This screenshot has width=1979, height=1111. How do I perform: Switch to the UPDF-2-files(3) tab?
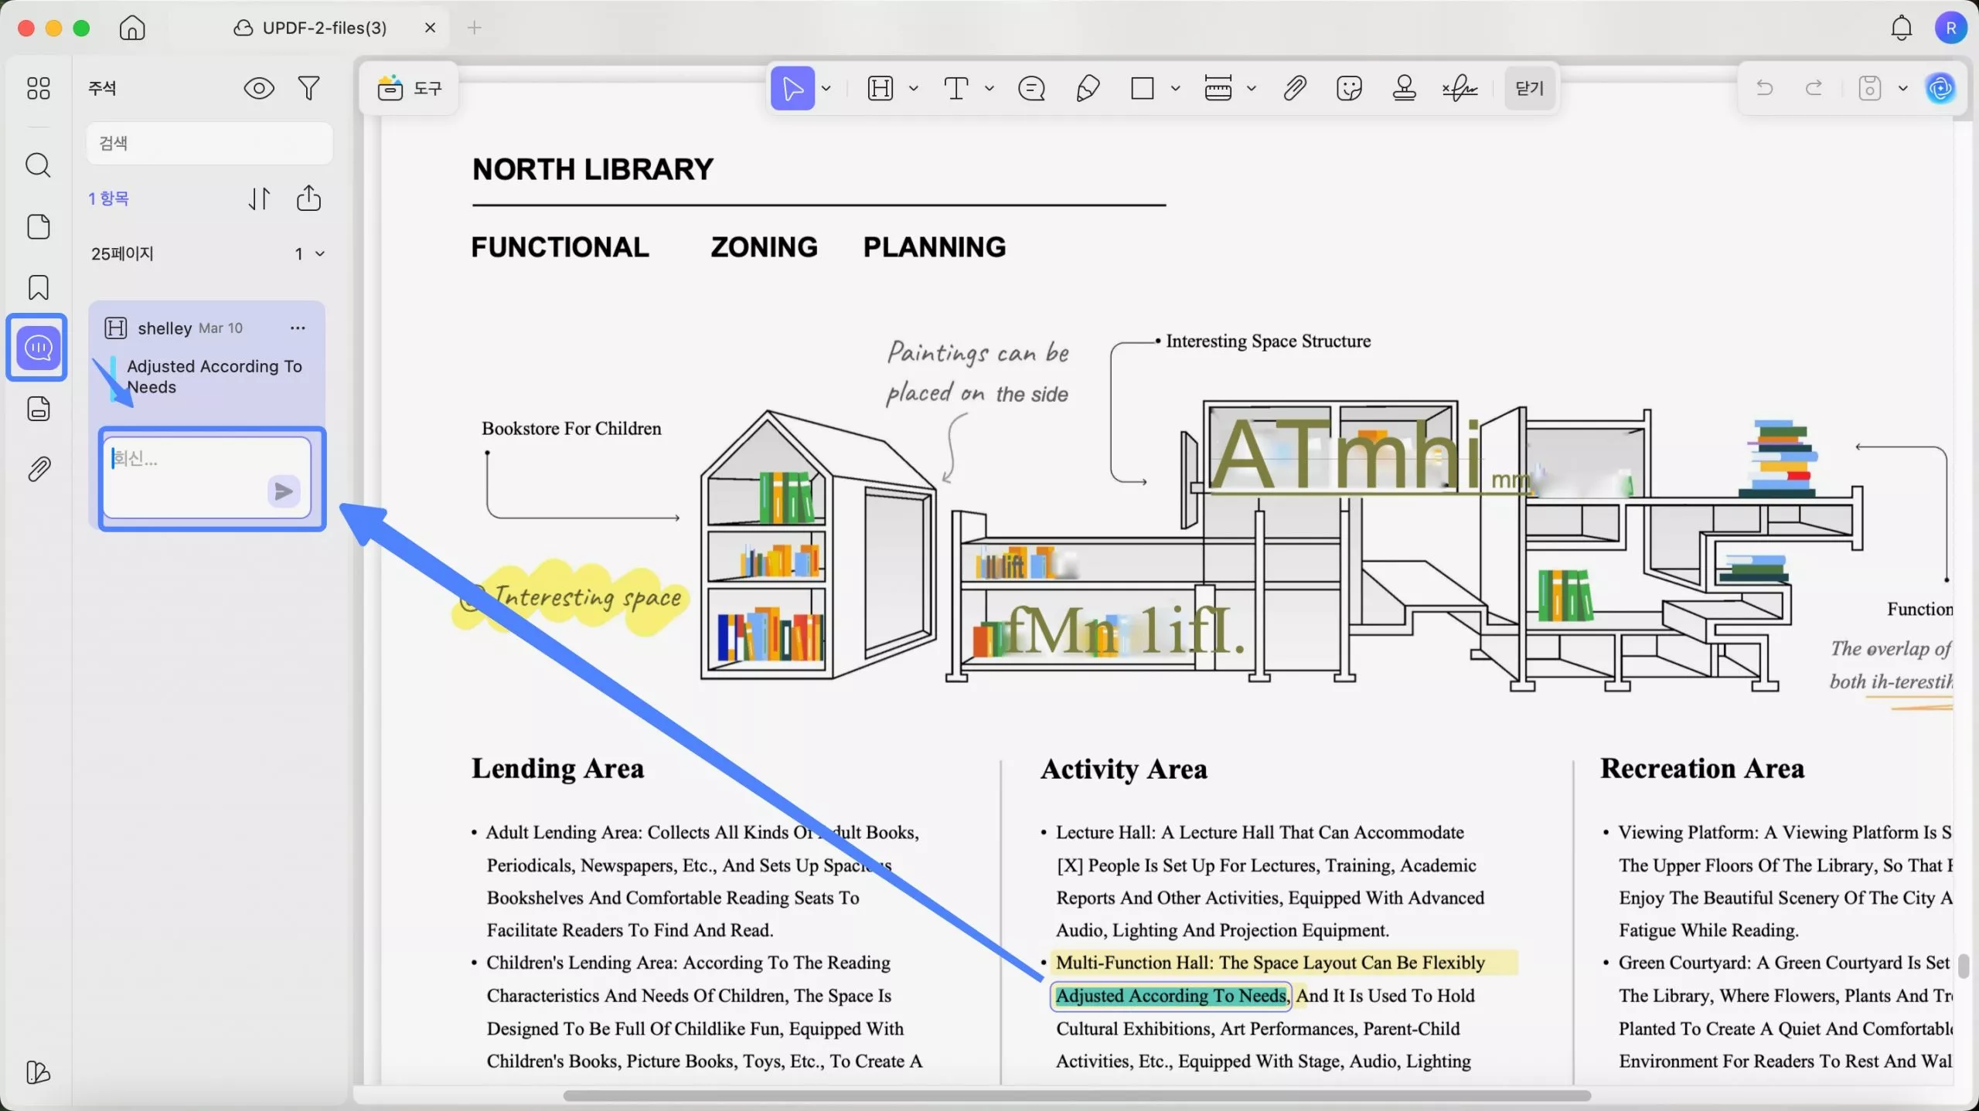[x=324, y=28]
